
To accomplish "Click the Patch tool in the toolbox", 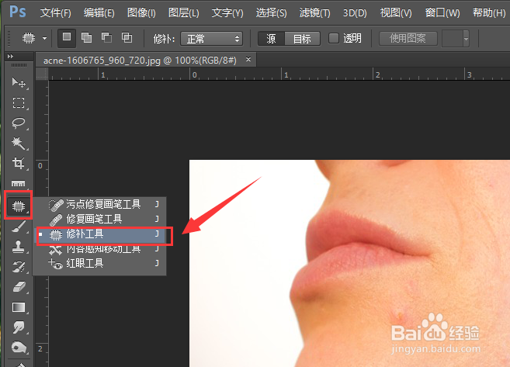I will (x=19, y=206).
